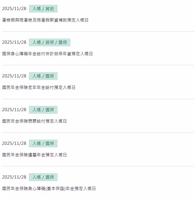The height and width of the screenshot is (198, 194).
Task: Open 國民年金保險老年年金給付預定入帳日 entry
Action: tap(39, 87)
